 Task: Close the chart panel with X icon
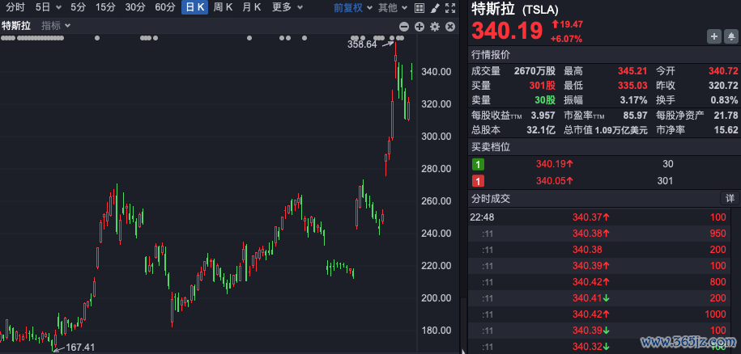pyautogui.click(x=450, y=27)
